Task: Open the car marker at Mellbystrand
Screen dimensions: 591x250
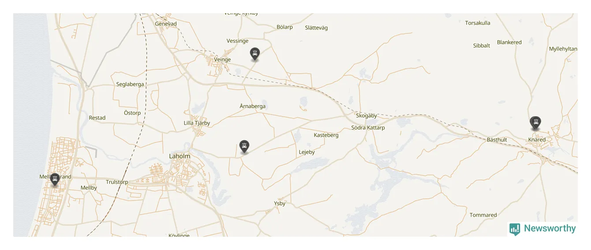Action: (x=55, y=180)
